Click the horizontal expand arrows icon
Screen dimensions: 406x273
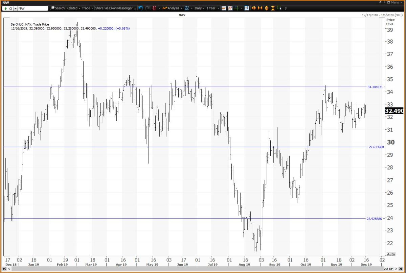tap(253, 8)
